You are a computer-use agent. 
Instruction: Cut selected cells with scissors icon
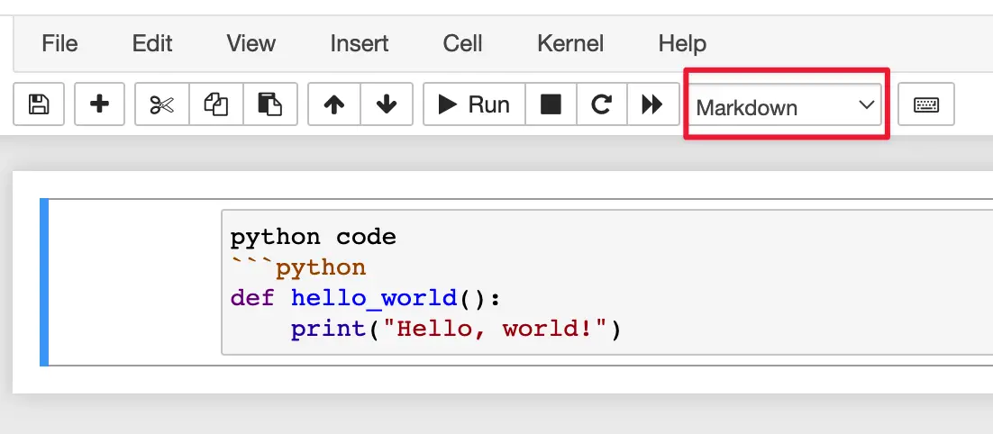point(162,104)
